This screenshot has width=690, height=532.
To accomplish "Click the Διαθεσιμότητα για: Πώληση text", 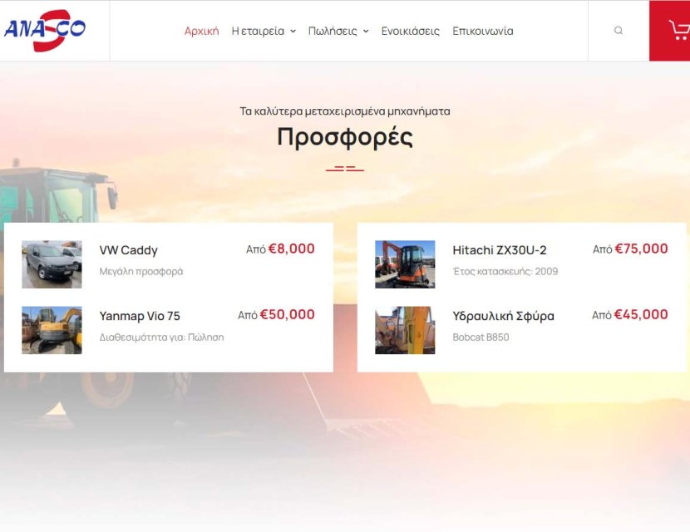I will click(x=161, y=337).
